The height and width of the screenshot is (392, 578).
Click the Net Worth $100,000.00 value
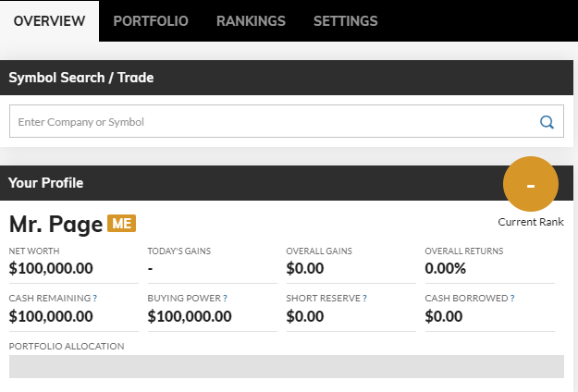[x=51, y=268]
